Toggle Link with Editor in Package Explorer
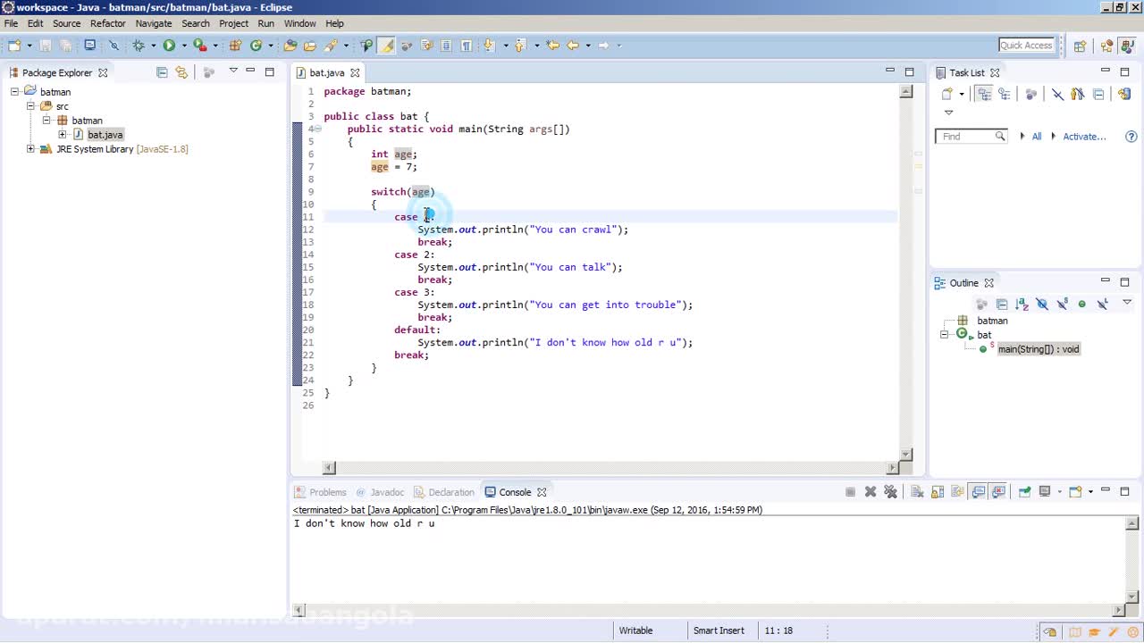This screenshot has width=1144, height=643. [x=181, y=72]
